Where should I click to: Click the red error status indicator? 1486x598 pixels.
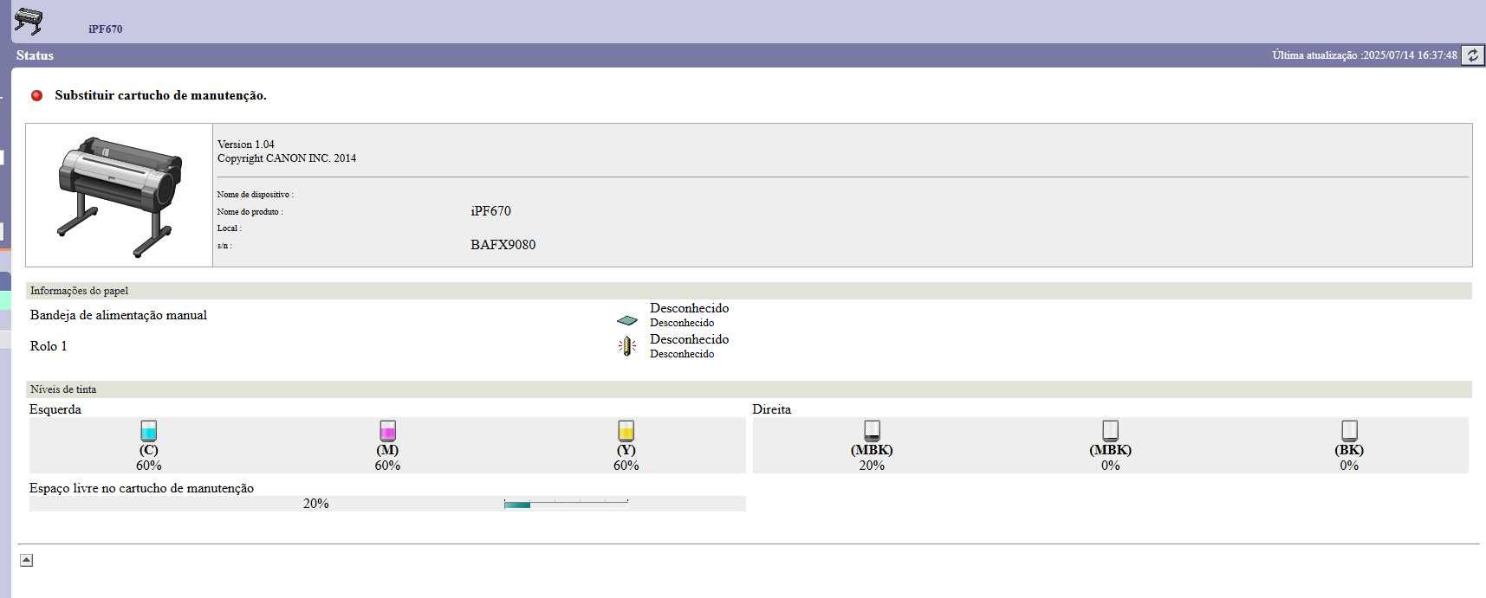pyautogui.click(x=37, y=95)
